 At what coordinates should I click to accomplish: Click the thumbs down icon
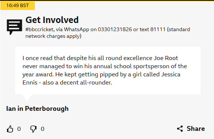(x=33, y=129)
